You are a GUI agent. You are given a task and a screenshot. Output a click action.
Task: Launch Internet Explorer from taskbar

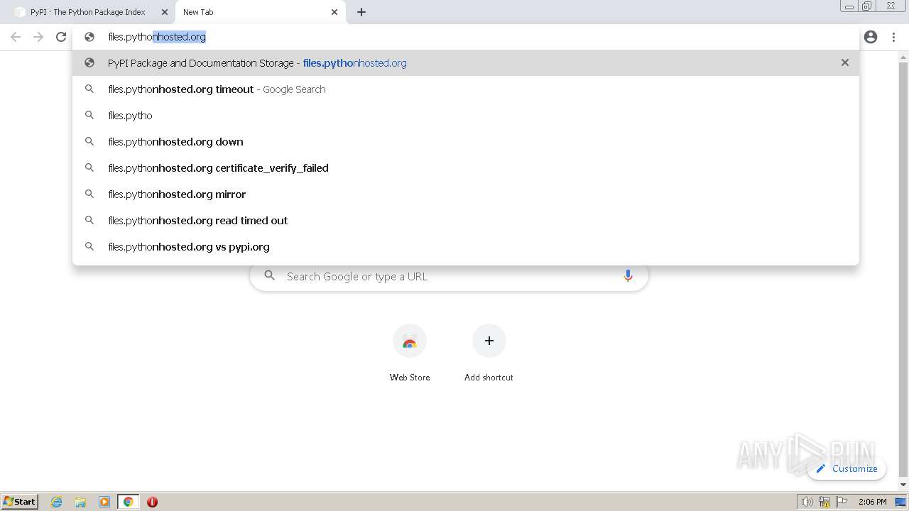tap(57, 502)
